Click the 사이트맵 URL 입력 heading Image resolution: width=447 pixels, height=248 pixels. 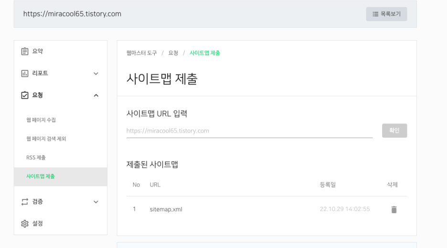[157, 114]
